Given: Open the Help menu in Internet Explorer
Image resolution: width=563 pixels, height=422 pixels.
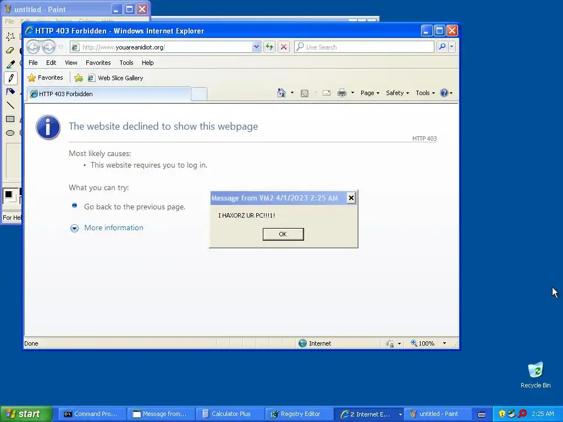Looking at the screenshot, I should point(147,63).
